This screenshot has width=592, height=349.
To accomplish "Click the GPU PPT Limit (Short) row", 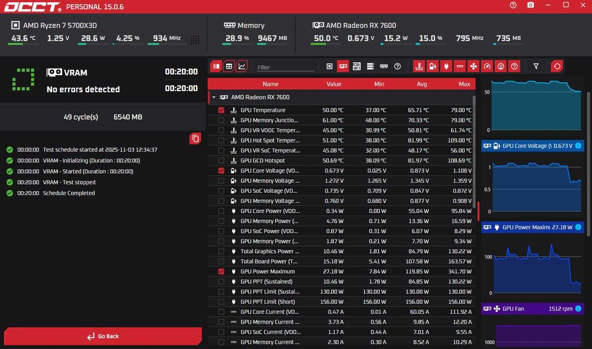I will click(341, 302).
